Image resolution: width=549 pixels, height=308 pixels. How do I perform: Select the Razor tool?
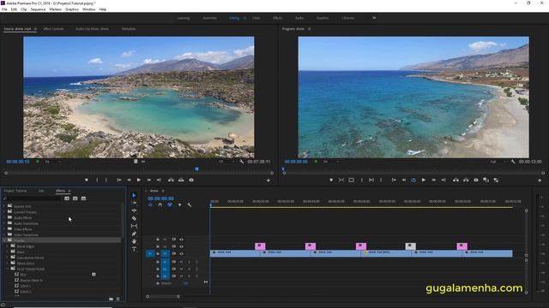click(134, 218)
